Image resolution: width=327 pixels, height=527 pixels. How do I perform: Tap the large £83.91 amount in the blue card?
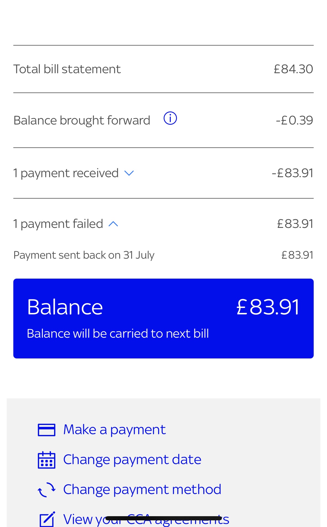[x=268, y=307]
